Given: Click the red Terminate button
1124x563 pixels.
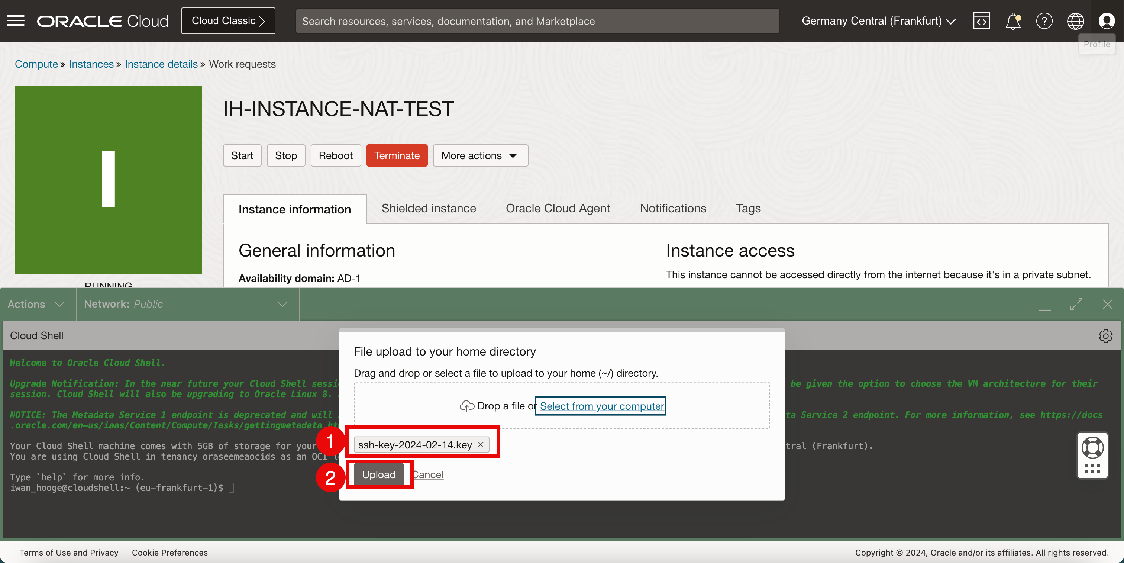Looking at the screenshot, I should coord(397,155).
